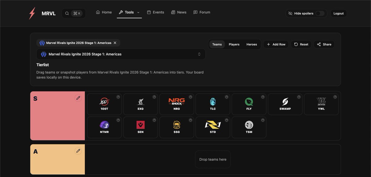Screen dimensions: 371x177
Task: Open the info icon on SEN card
Action: [154, 120]
